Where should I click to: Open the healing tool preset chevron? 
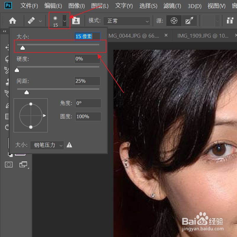pos(40,21)
